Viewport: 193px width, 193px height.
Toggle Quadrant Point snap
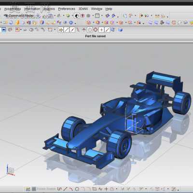(96, 29)
